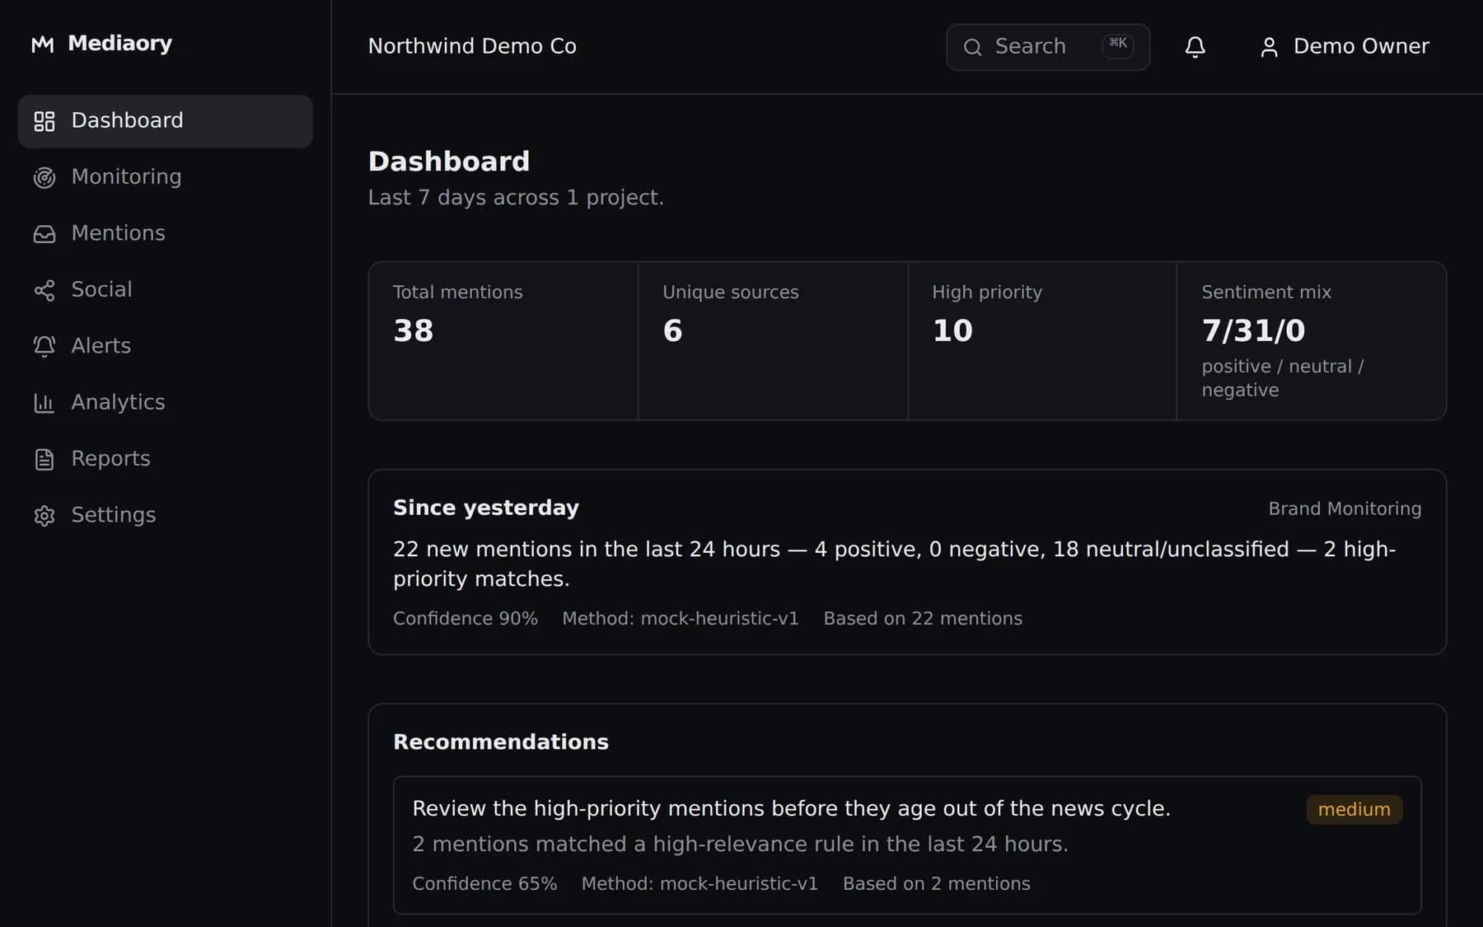
Task: Click Last 7 days across 1 project subtitle
Action: pyautogui.click(x=516, y=198)
